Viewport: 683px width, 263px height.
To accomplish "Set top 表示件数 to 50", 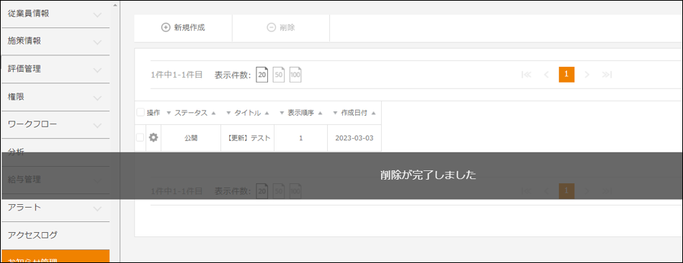I will (x=279, y=75).
